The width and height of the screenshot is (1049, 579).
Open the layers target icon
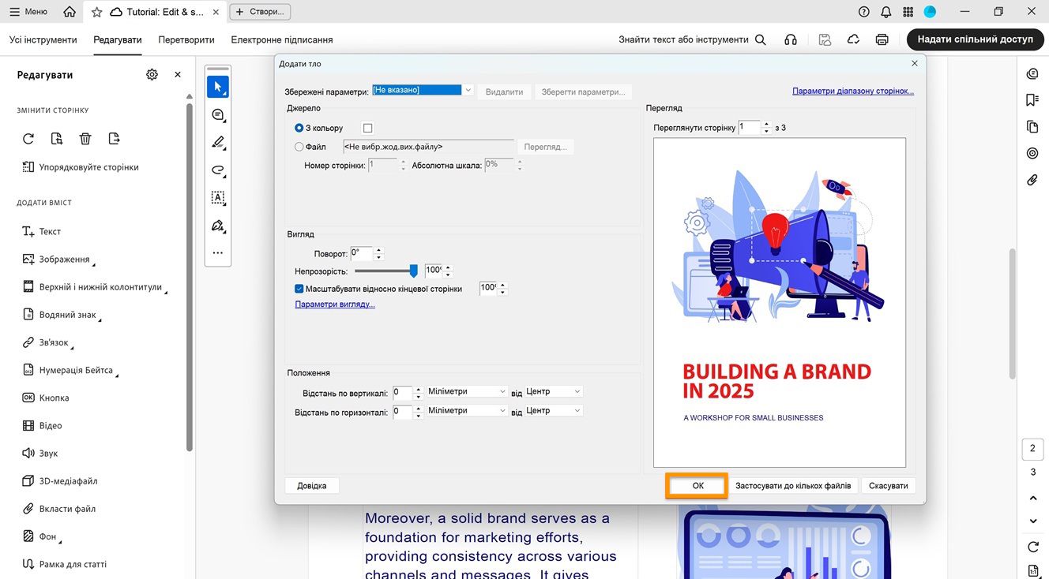pyautogui.click(x=1032, y=153)
